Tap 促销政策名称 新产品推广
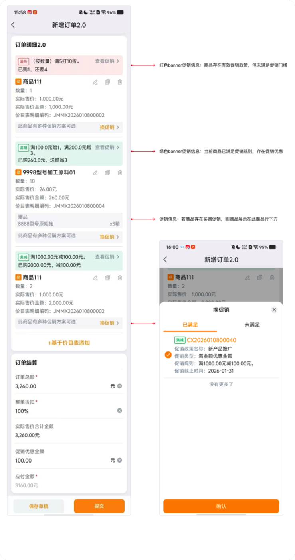Screen dimensions: 295x560 (203, 348)
